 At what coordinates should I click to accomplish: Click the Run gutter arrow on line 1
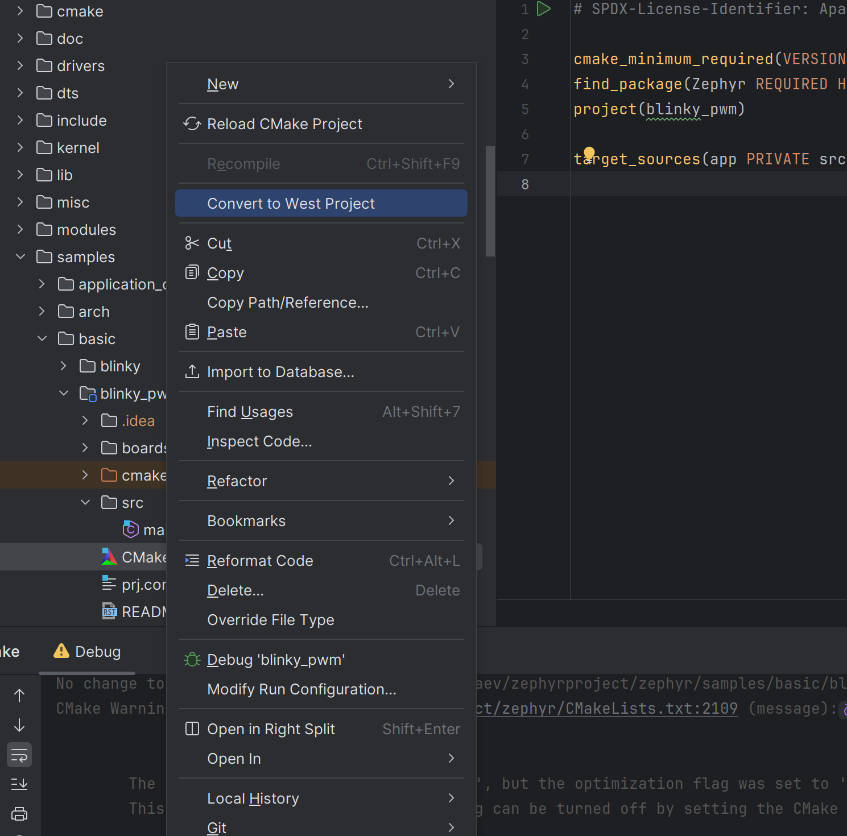(x=544, y=9)
